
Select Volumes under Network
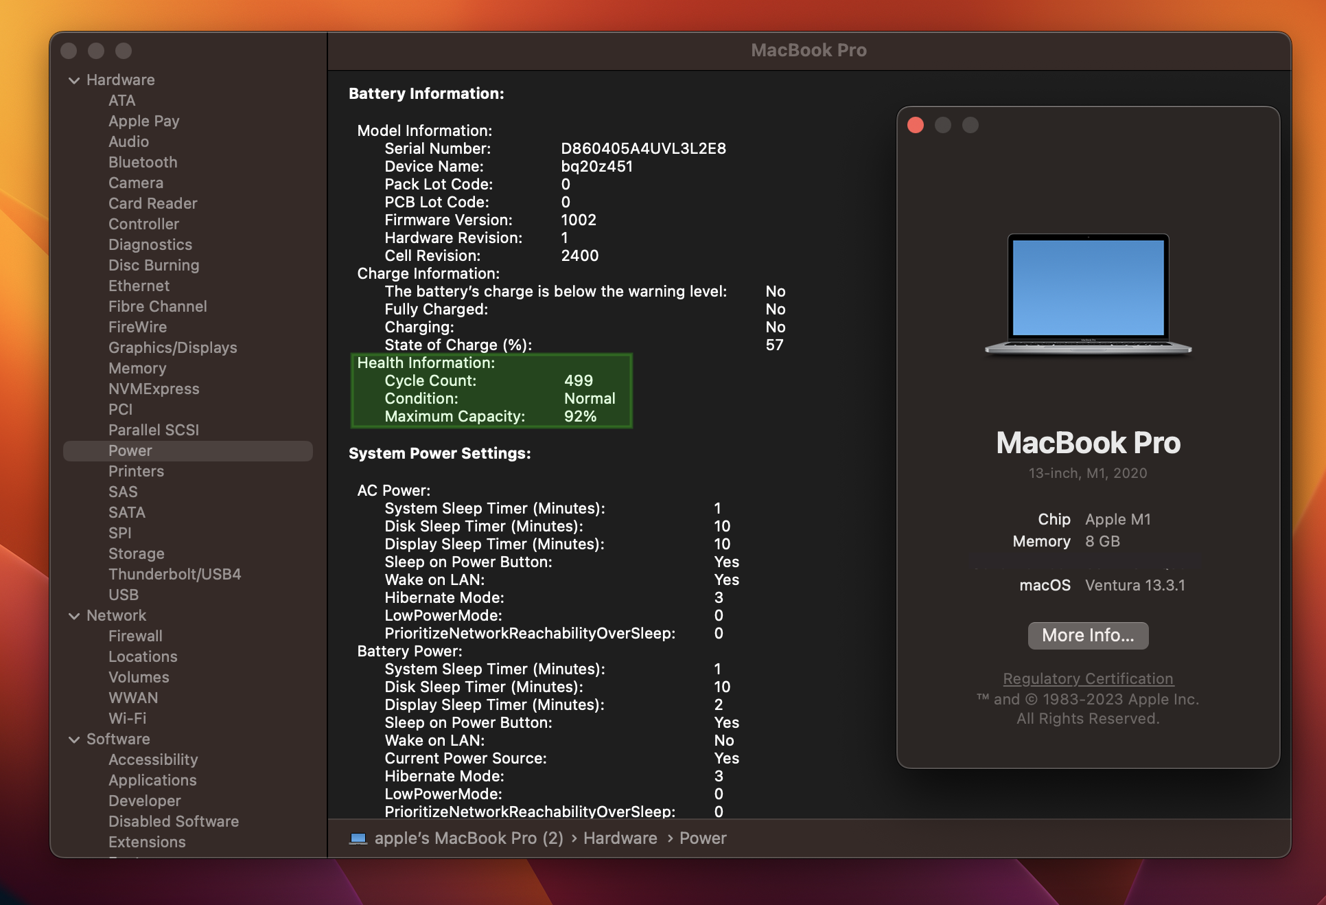tap(139, 677)
